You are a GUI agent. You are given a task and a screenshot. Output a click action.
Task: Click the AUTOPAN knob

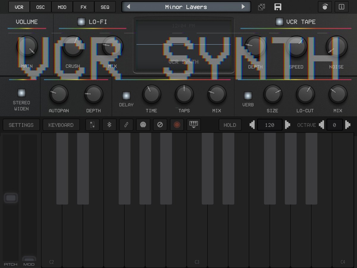(x=59, y=94)
